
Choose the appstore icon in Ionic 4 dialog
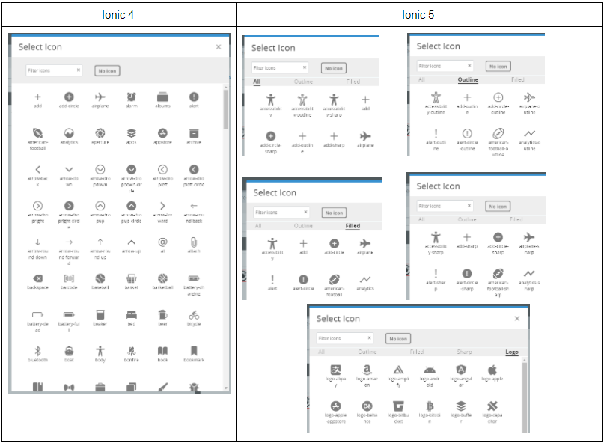pos(162,133)
